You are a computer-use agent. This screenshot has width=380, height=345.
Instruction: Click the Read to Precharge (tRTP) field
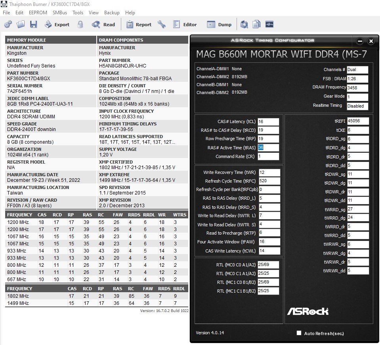[x=269, y=233]
